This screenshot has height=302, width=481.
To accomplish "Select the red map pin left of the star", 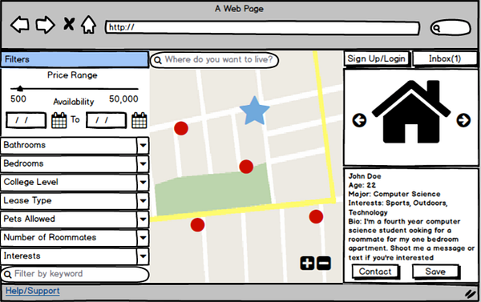I will click(181, 128).
